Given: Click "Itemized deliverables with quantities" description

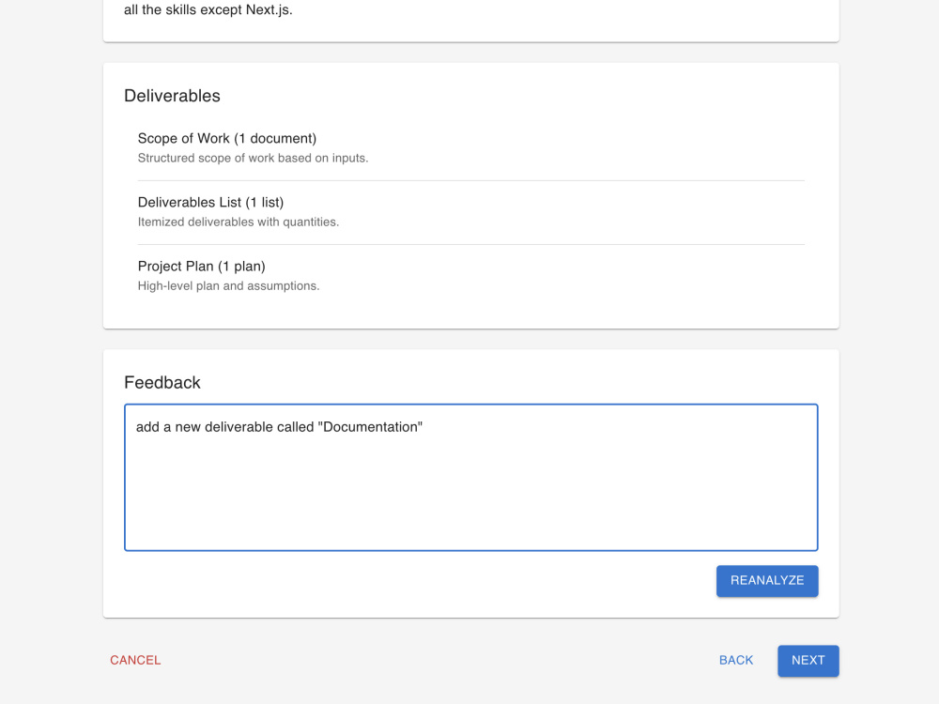Looking at the screenshot, I should click(239, 222).
